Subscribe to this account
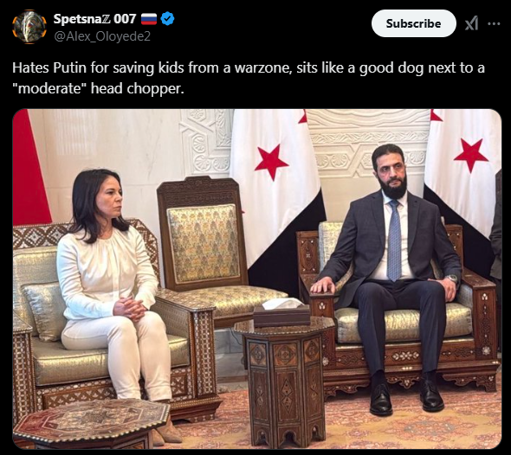This screenshot has width=511, height=455. pyautogui.click(x=413, y=23)
